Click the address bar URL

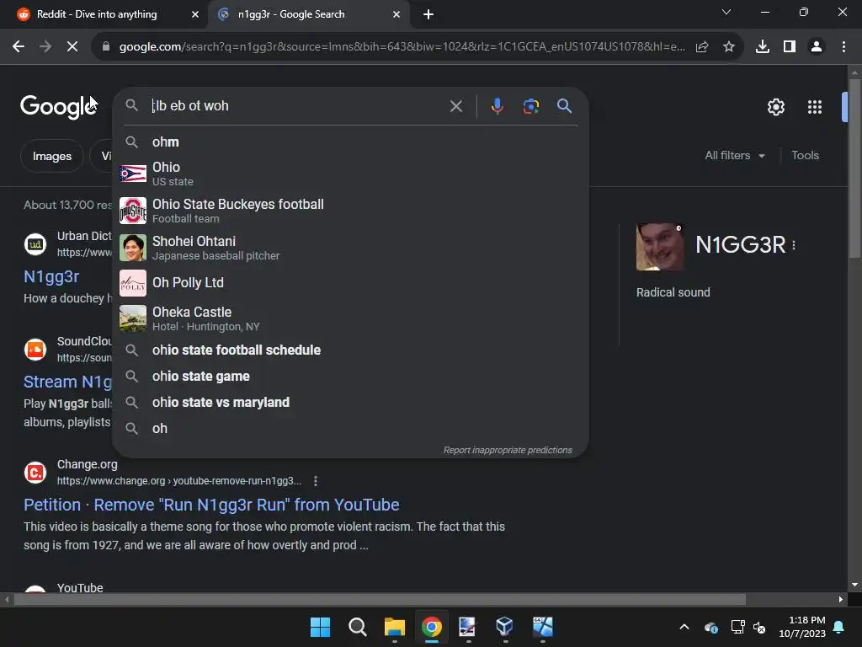click(x=402, y=47)
